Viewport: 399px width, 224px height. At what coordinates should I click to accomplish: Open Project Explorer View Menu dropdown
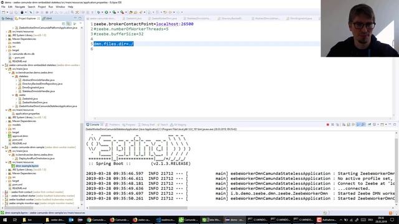(80, 24)
